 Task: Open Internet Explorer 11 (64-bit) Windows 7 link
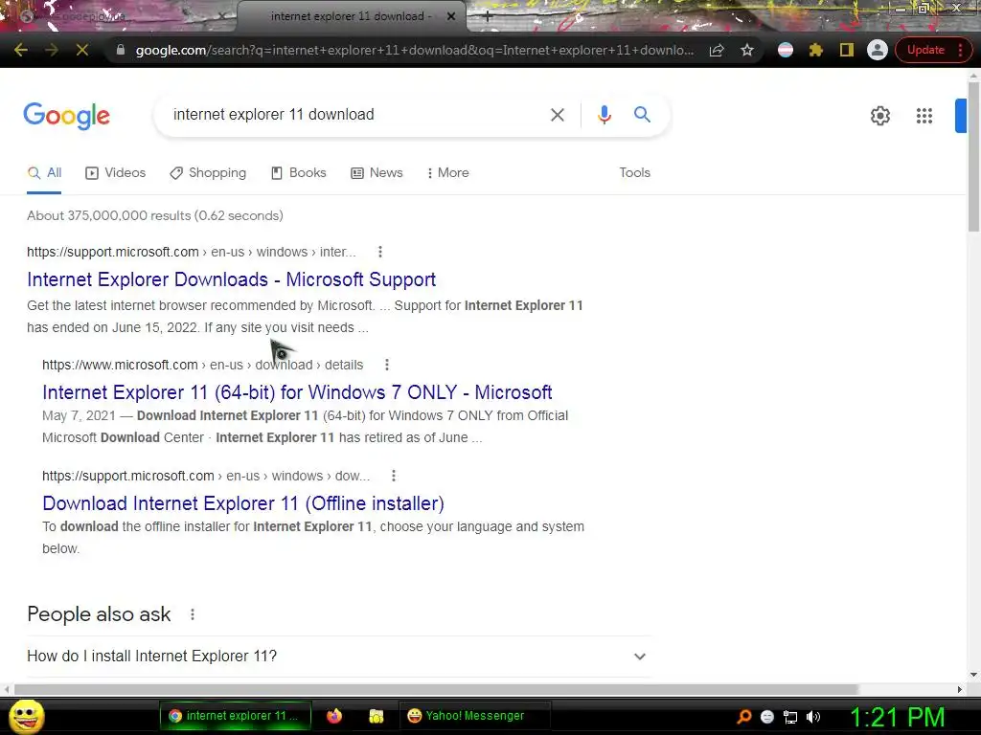click(x=297, y=392)
